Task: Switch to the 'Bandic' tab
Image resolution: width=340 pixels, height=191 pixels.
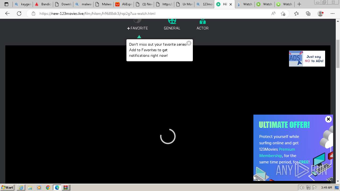Action: click(43, 4)
